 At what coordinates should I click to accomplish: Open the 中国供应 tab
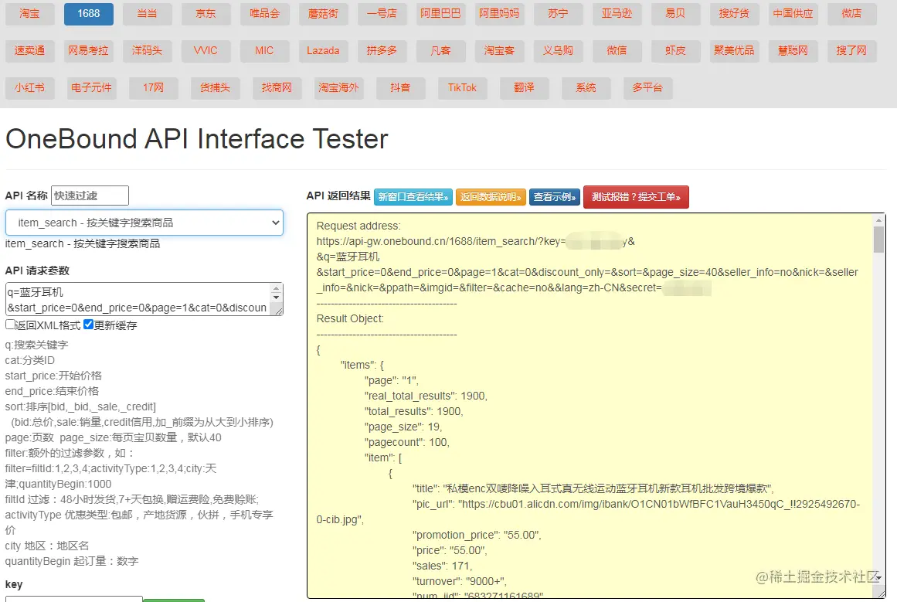pos(793,14)
